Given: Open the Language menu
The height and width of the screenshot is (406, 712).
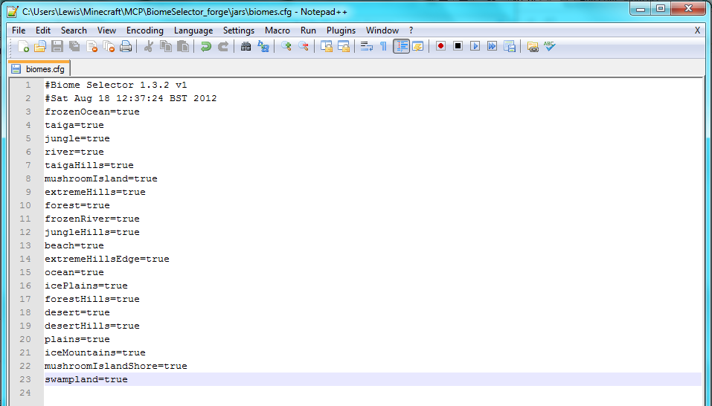Looking at the screenshot, I should [x=193, y=30].
